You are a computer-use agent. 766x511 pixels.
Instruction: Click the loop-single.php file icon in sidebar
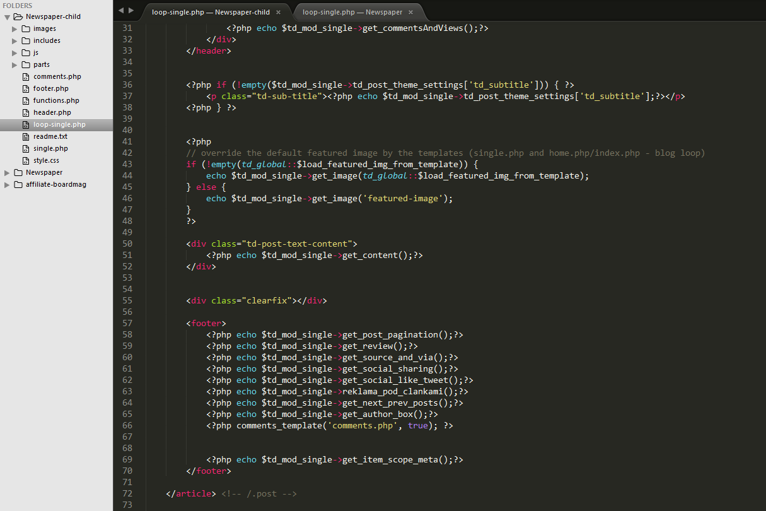tap(26, 125)
